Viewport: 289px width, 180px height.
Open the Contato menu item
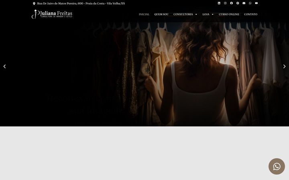point(250,14)
